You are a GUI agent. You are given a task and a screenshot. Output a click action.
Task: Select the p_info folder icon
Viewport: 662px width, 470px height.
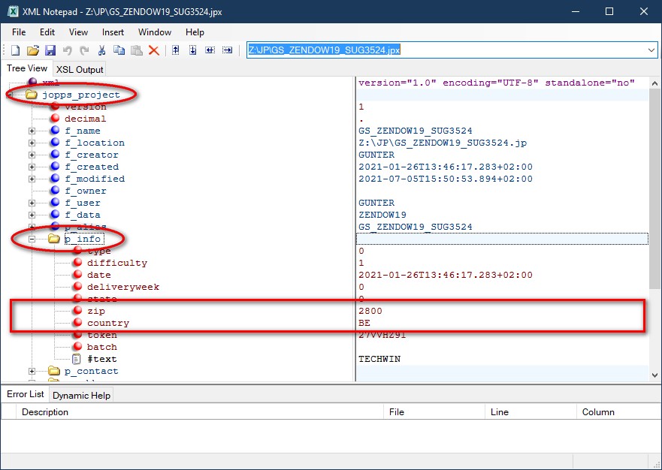click(x=54, y=239)
